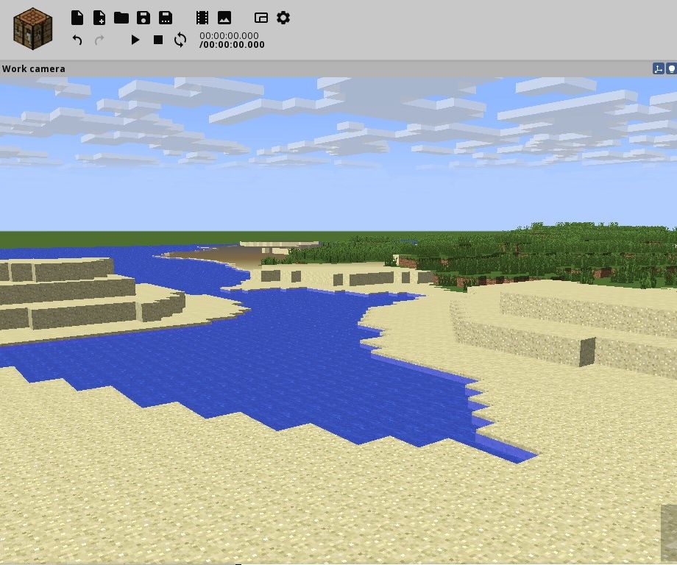Viewport: 677px width, 565px height.
Task: Undo the last action
Action: tap(77, 40)
